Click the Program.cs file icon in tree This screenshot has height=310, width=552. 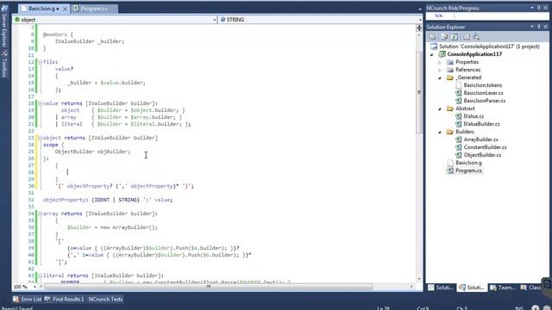pos(450,170)
